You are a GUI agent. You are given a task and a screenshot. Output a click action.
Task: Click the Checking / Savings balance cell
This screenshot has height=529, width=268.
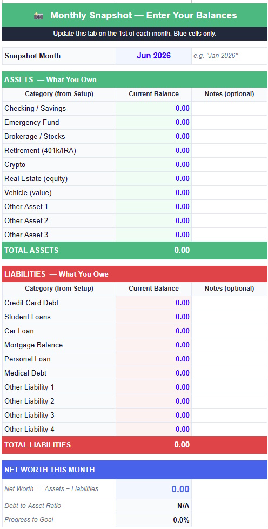coord(153,108)
